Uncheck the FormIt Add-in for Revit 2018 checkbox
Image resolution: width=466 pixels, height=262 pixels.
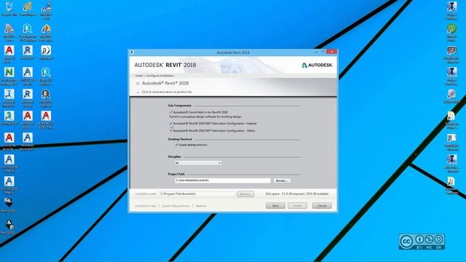pos(171,112)
